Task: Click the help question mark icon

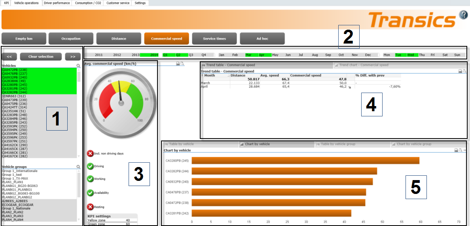Action: click(463, 15)
